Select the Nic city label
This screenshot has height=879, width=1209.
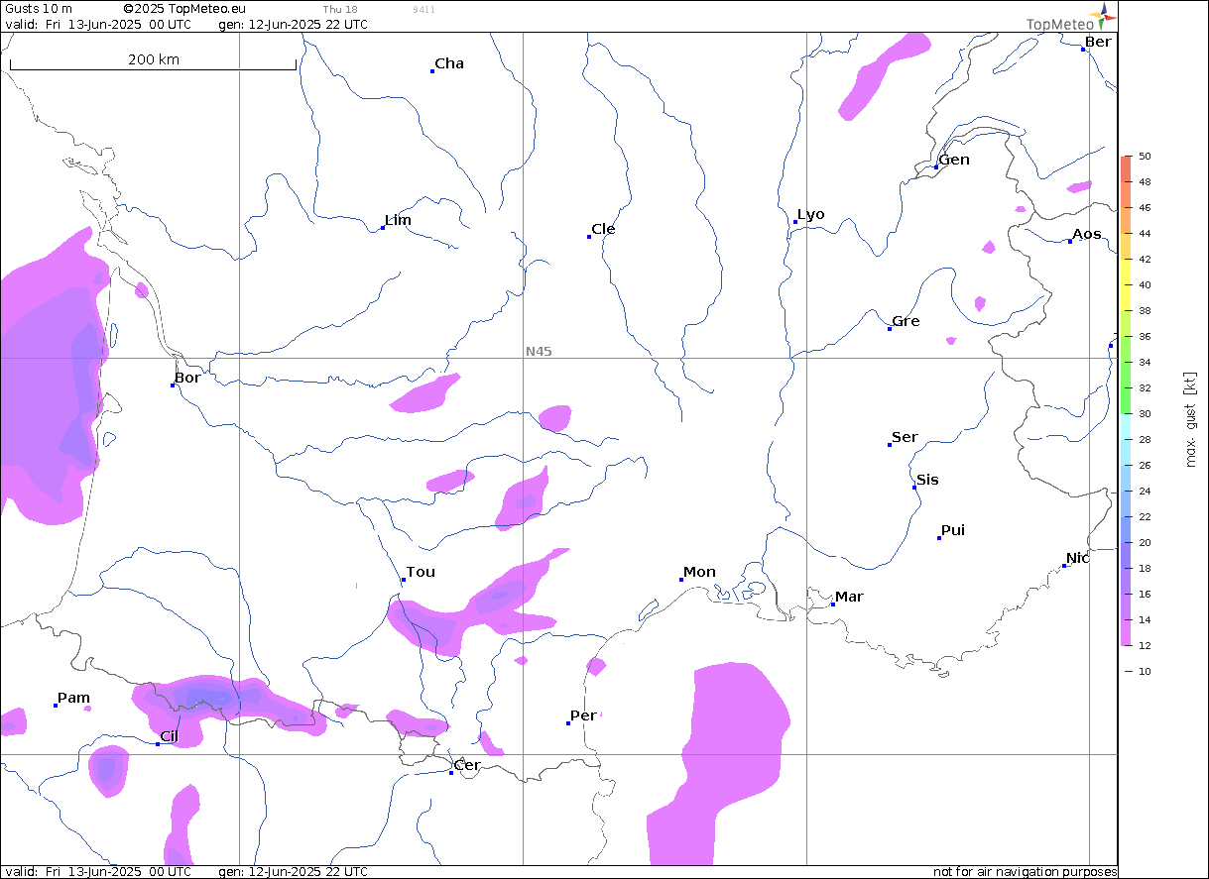point(1078,558)
